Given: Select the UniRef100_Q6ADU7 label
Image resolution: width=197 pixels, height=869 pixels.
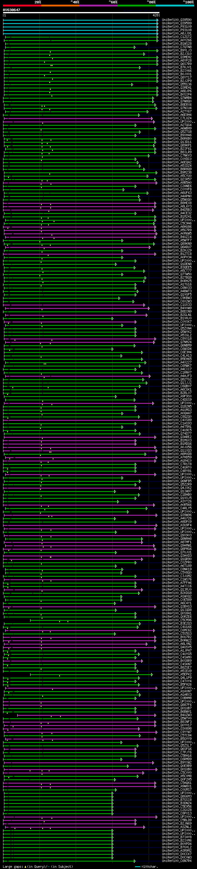Looking at the screenshot, I should pos(177,247).
